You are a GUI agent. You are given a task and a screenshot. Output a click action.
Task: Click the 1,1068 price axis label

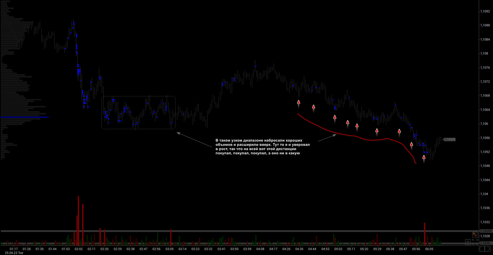coord(485,96)
